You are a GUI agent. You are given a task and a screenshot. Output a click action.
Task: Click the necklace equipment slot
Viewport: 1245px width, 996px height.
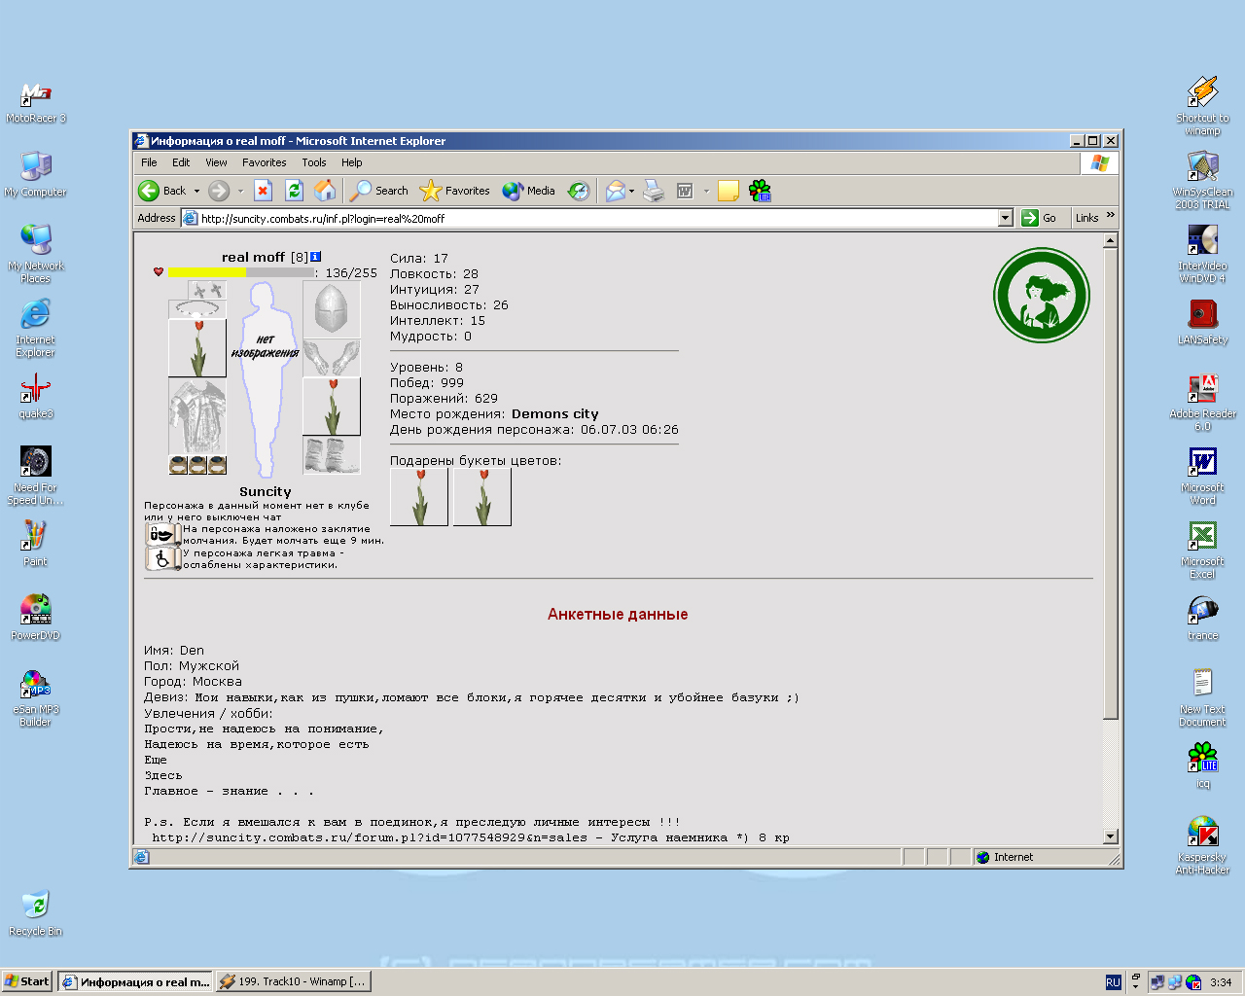pyautogui.click(x=197, y=309)
